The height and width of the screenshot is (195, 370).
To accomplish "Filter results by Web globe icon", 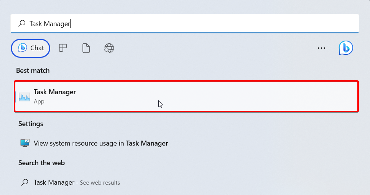I will [109, 48].
